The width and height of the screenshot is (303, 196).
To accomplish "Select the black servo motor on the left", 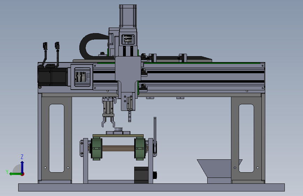I will (52, 76).
